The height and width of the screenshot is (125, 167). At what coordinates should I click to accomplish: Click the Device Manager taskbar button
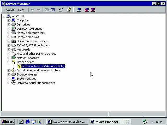click(110, 122)
